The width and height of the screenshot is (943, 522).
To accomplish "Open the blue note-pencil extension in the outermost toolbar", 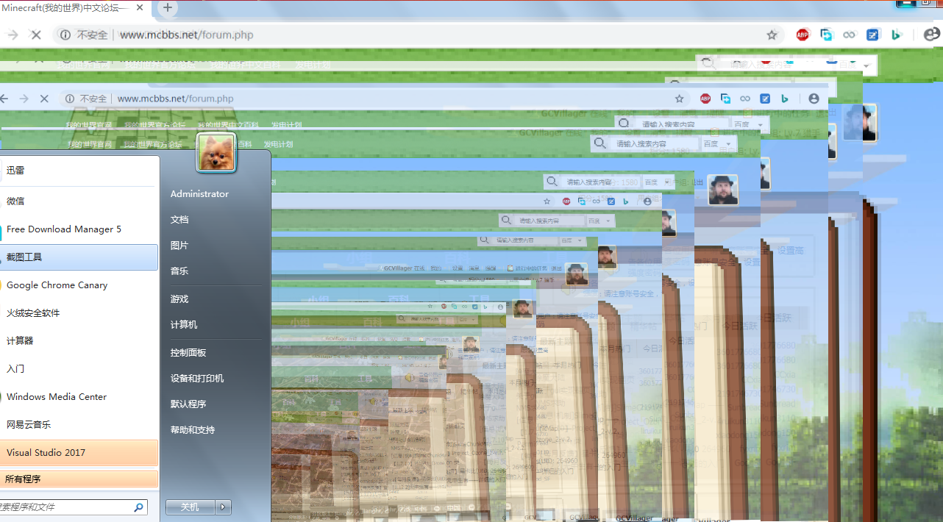I will [x=873, y=35].
